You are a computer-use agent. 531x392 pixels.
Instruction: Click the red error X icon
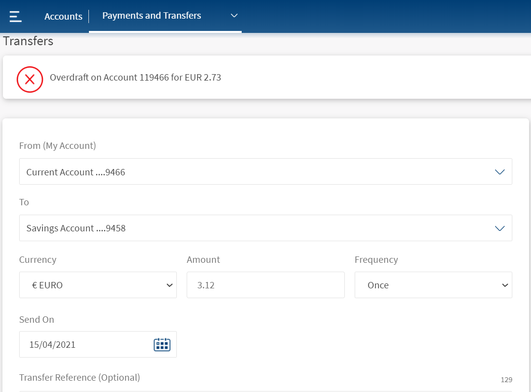(30, 79)
